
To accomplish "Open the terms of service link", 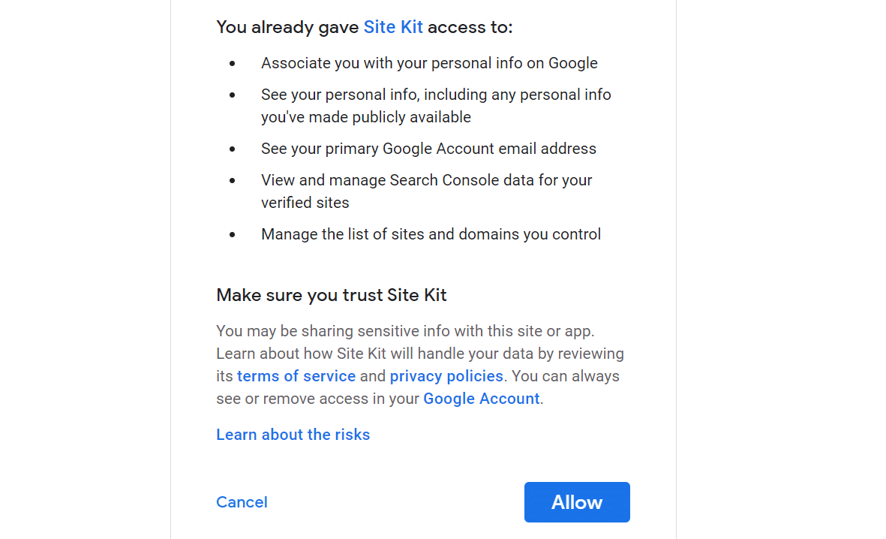I will coord(296,375).
